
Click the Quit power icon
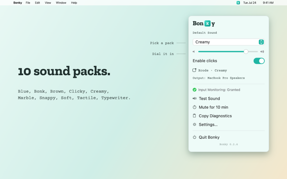point(195,137)
